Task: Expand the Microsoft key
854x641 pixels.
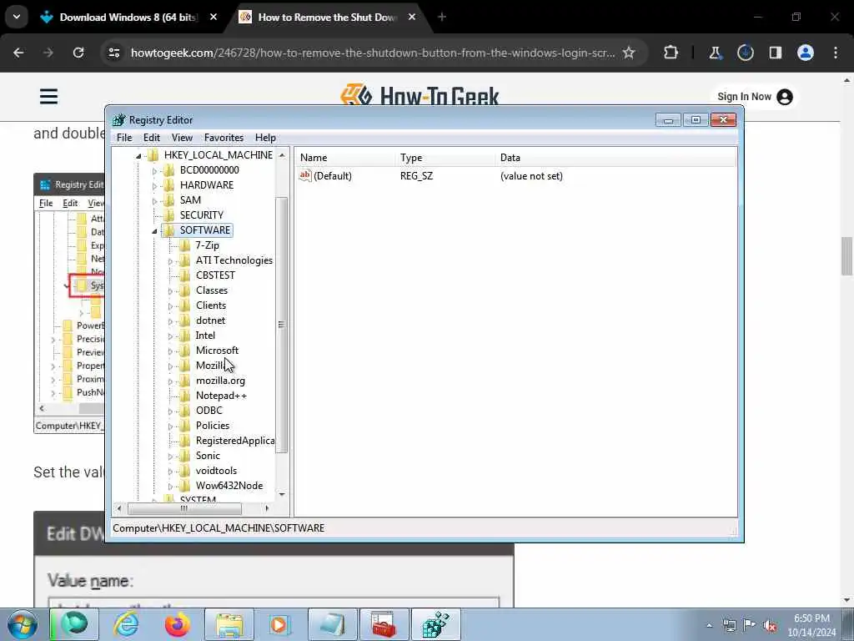Action: (170, 351)
